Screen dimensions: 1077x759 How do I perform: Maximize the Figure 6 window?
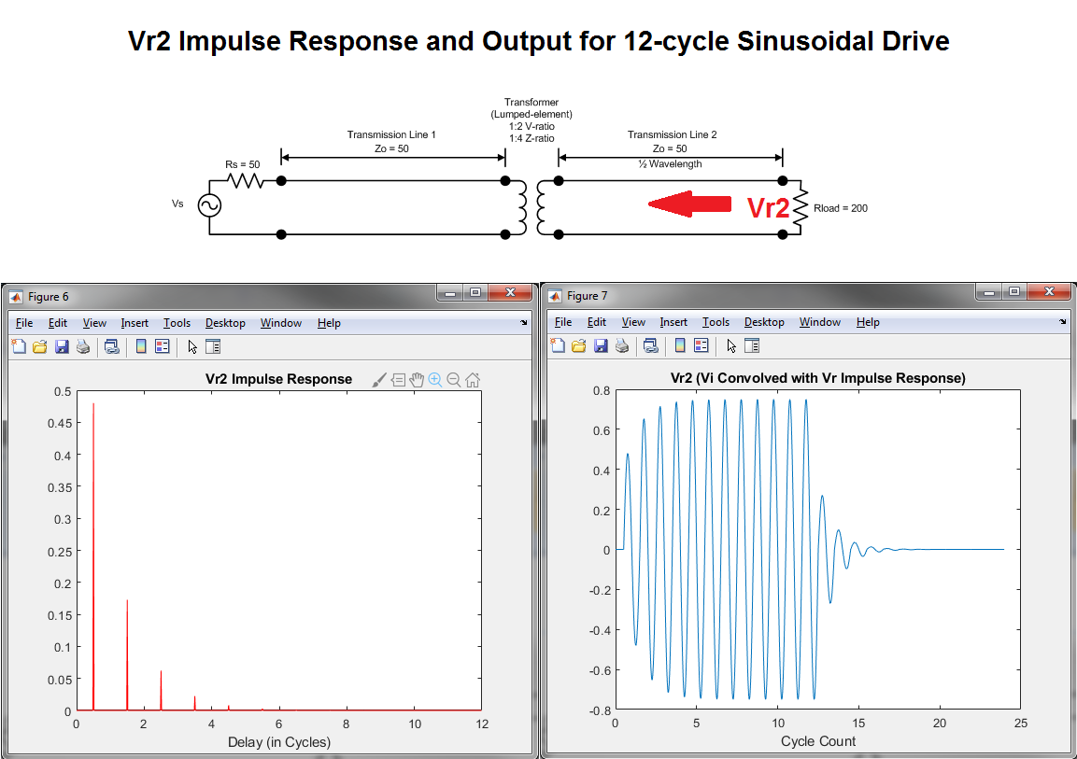click(x=475, y=294)
